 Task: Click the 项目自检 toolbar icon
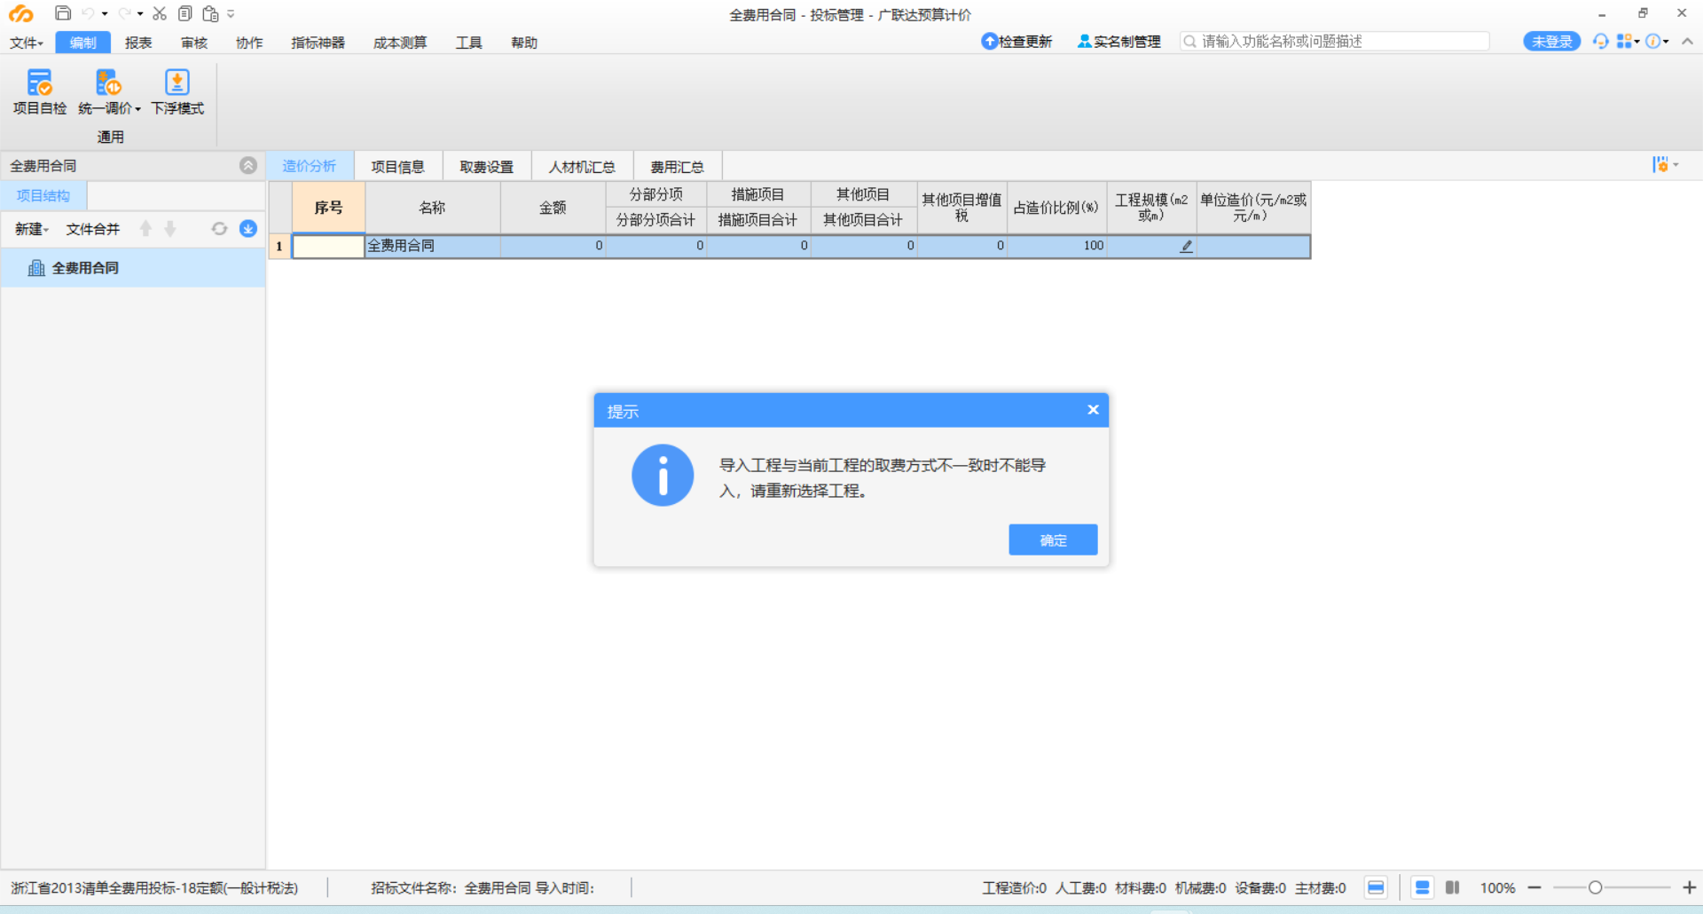tap(39, 92)
